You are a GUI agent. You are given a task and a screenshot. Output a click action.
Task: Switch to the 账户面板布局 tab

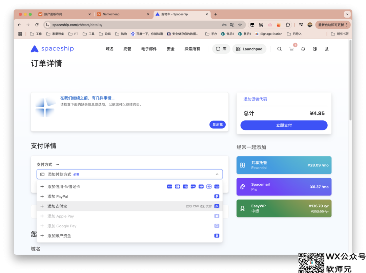(64, 14)
